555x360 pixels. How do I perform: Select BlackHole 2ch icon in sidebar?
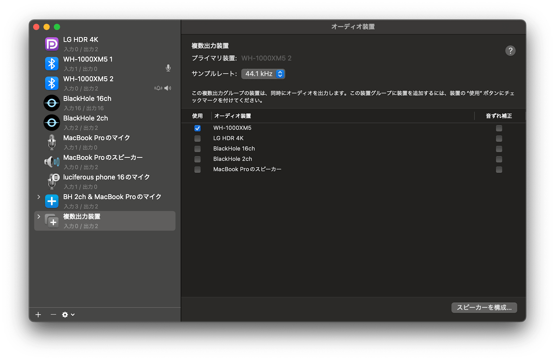click(52, 123)
